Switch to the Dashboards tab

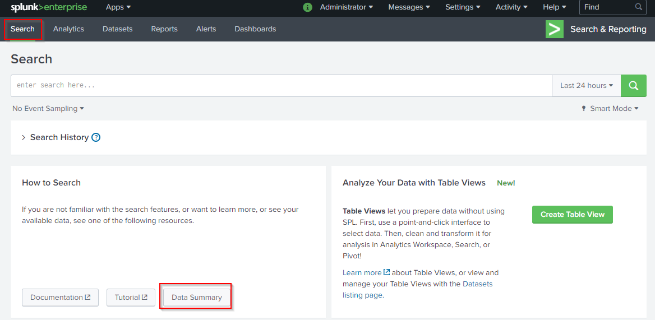tap(255, 29)
